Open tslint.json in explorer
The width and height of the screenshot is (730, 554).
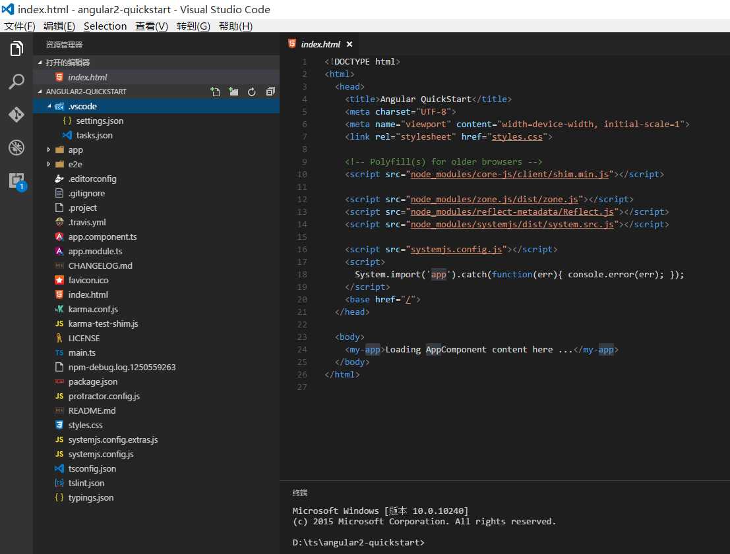[156, 483]
